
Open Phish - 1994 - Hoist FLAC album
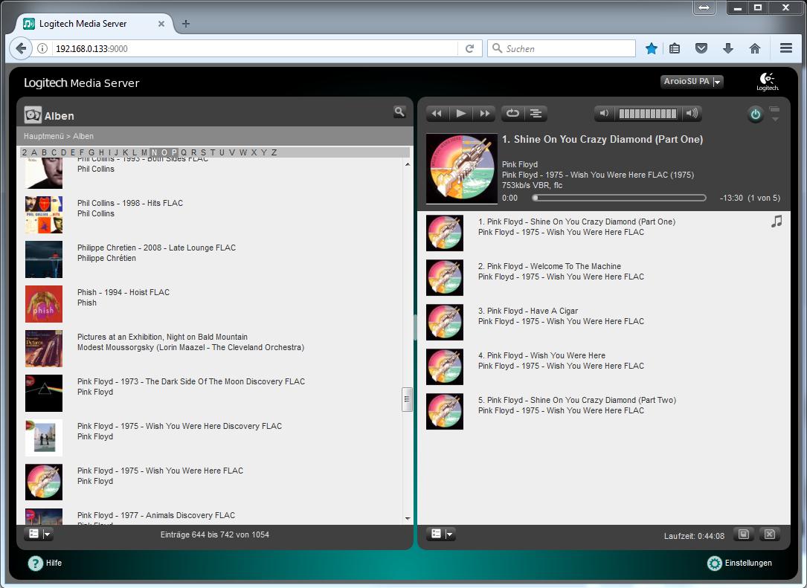tap(123, 292)
